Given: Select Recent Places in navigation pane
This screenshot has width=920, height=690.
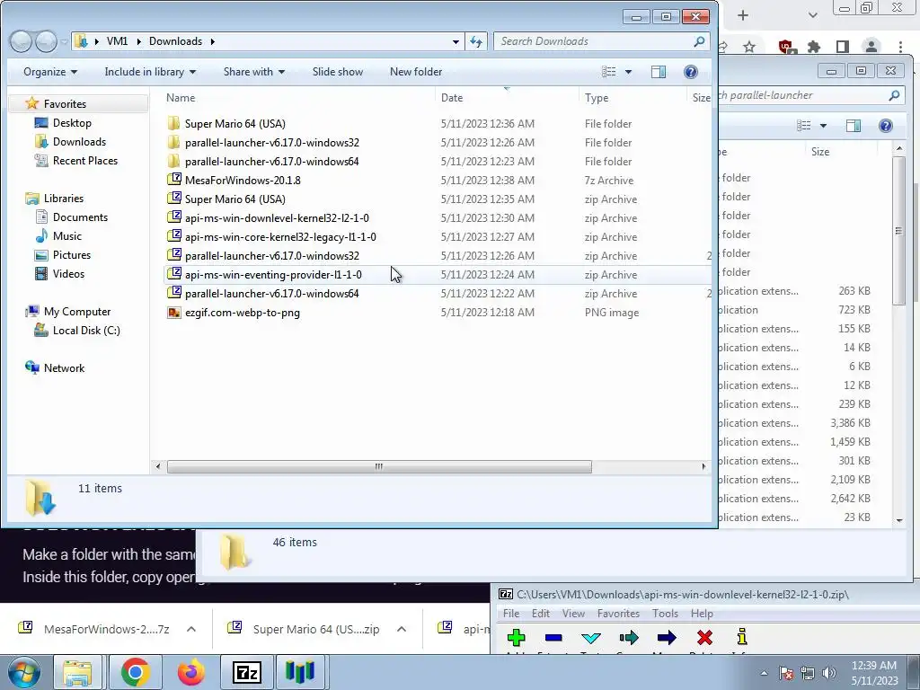Looking at the screenshot, I should [x=85, y=160].
